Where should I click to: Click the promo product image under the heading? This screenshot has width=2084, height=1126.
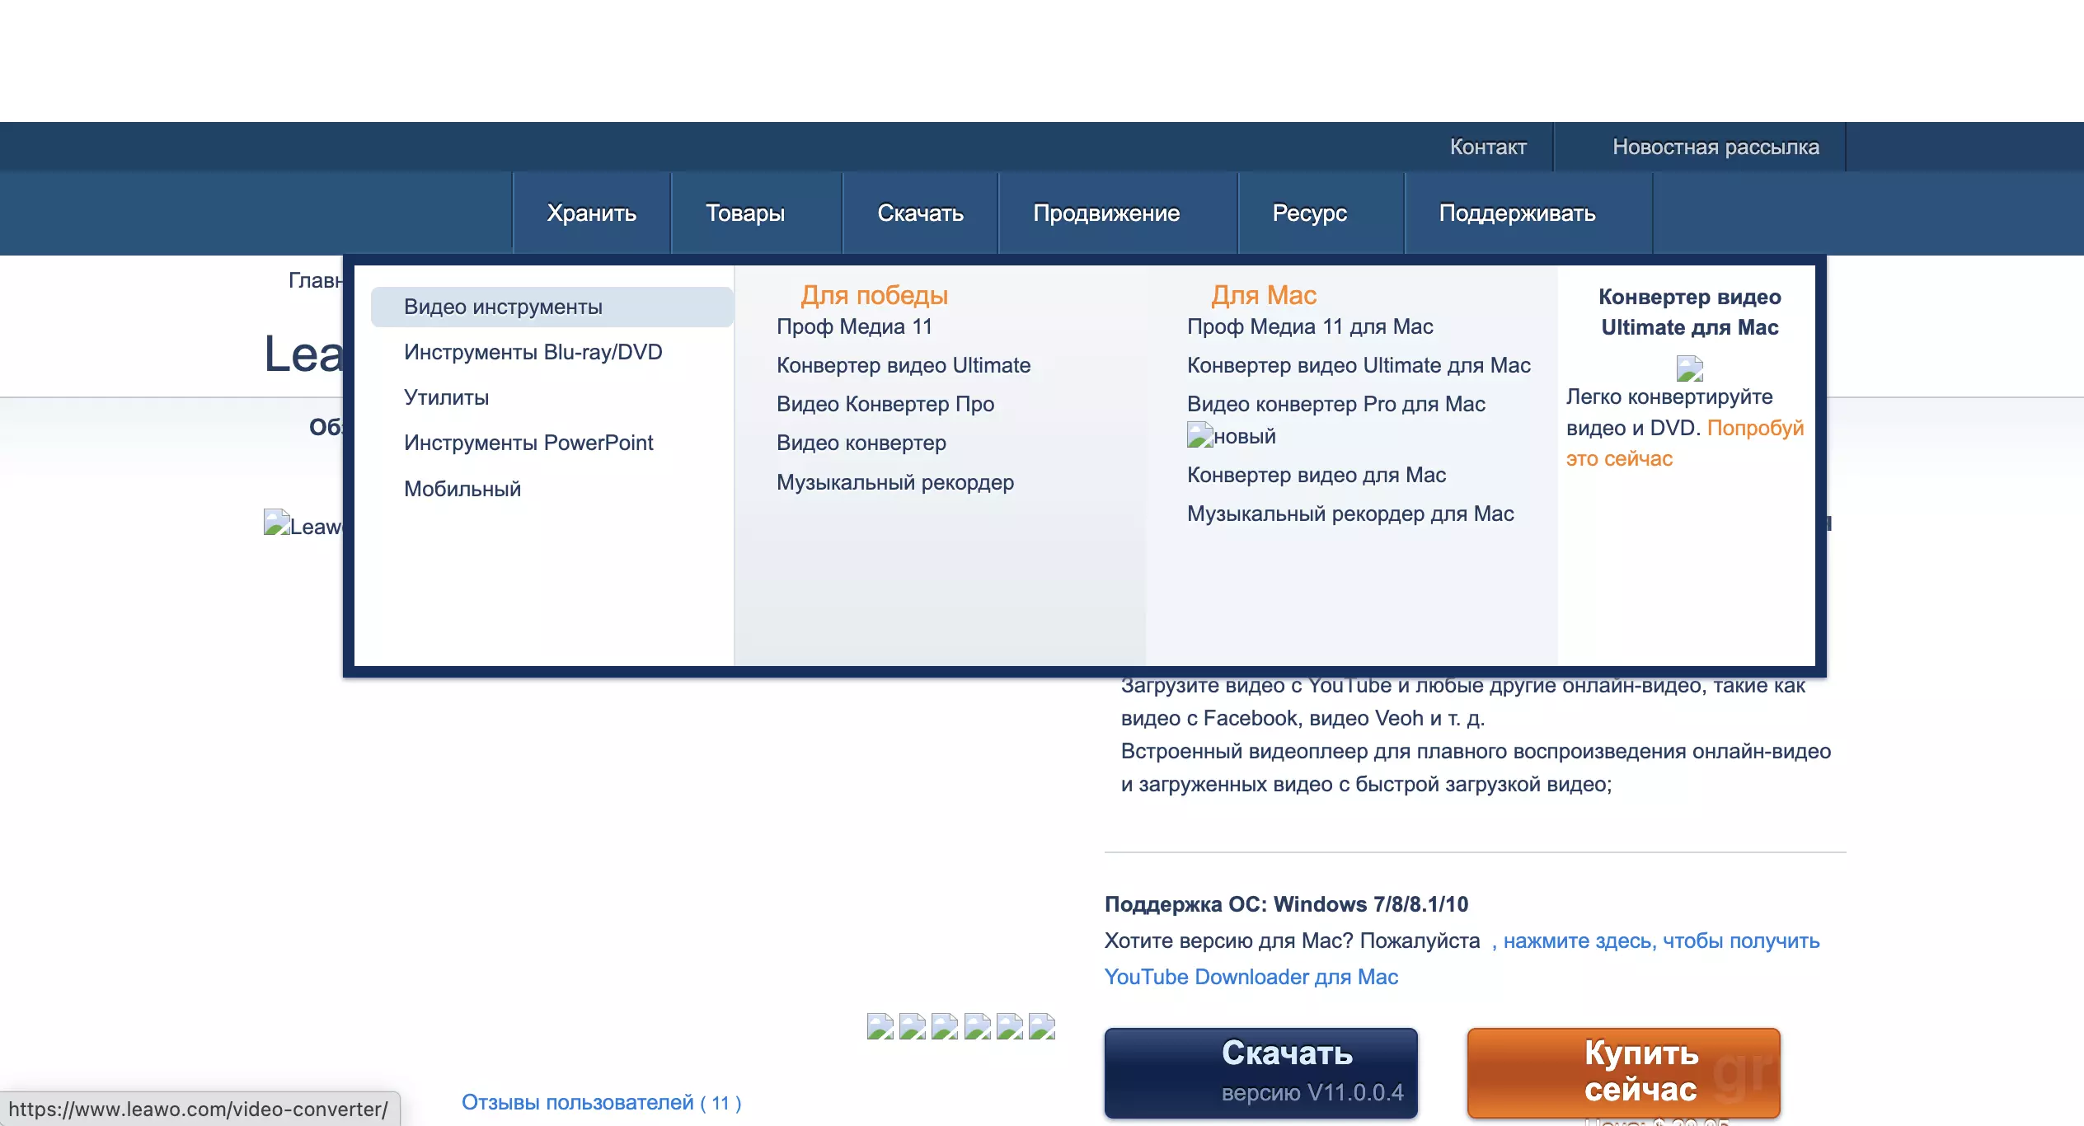point(1690,368)
